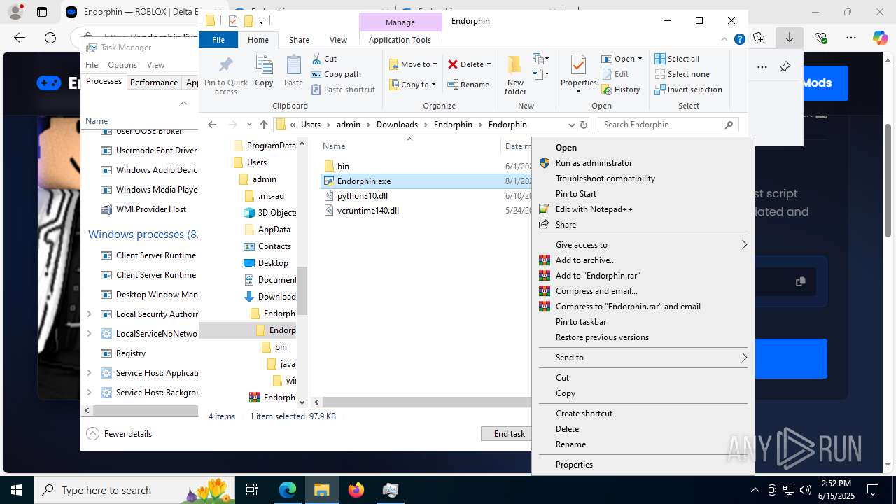
Task: Click browser downloads icon
Action: pos(790,38)
